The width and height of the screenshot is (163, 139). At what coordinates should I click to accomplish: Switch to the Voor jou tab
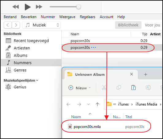click(152, 25)
